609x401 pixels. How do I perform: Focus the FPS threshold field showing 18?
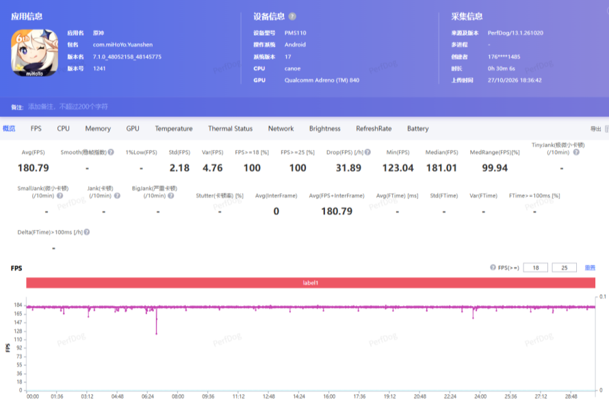pyautogui.click(x=536, y=268)
